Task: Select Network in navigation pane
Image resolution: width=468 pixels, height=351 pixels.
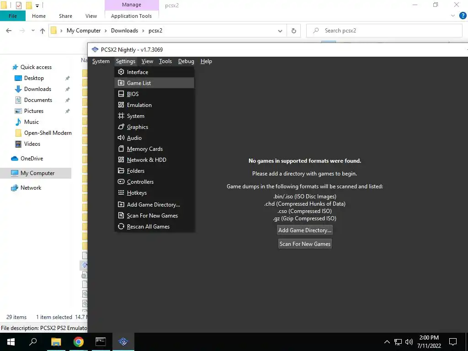Action: (x=31, y=188)
